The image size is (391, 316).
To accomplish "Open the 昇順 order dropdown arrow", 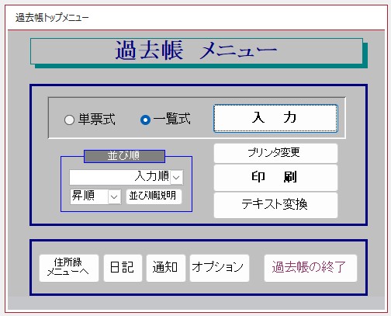I will pyautogui.click(x=114, y=197).
